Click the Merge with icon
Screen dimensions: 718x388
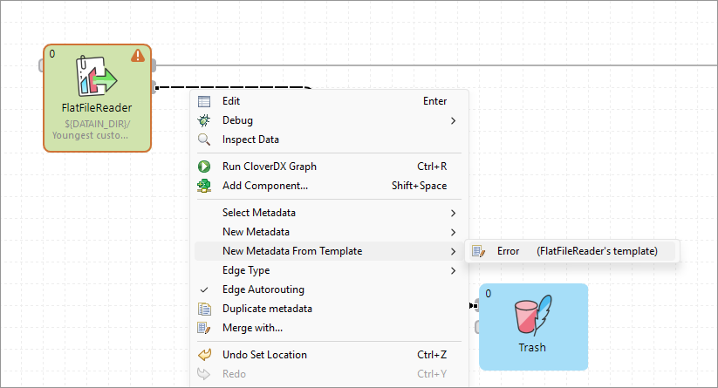[204, 328]
